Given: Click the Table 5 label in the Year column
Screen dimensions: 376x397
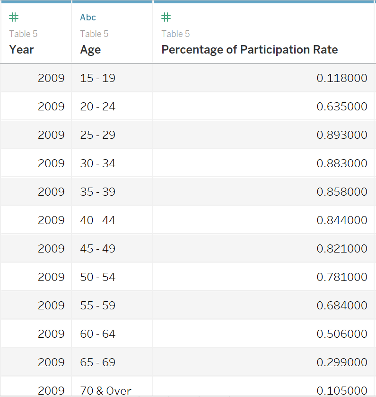Looking at the screenshot, I should (x=23, y=34).
